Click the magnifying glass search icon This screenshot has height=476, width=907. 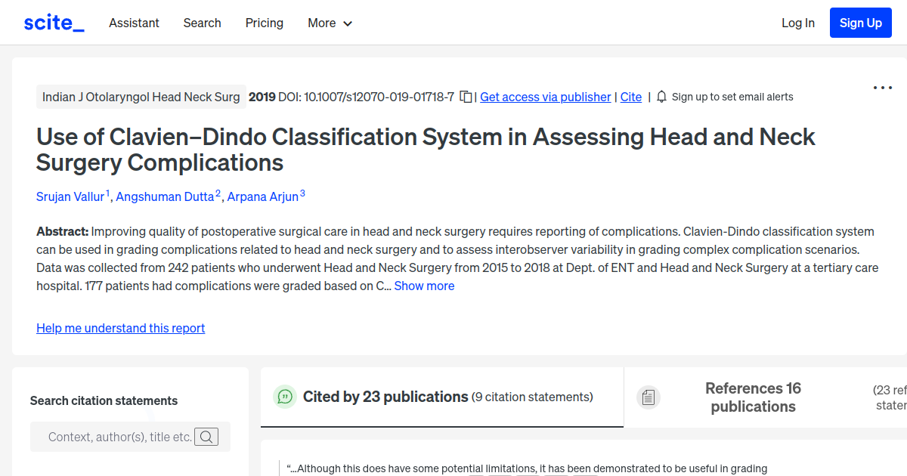(206, 437)
